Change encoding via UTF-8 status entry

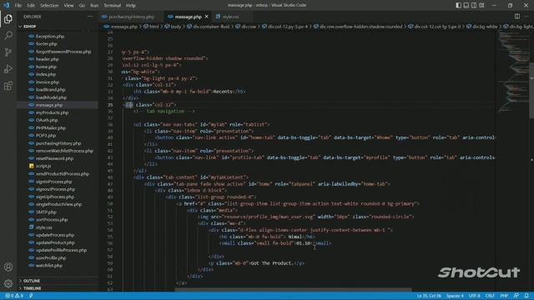click(x=475, y=296)
